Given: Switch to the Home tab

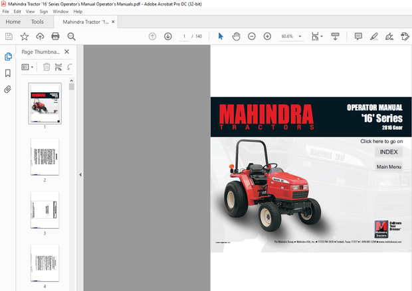Looking at the screenshot, I should [13, 22].
